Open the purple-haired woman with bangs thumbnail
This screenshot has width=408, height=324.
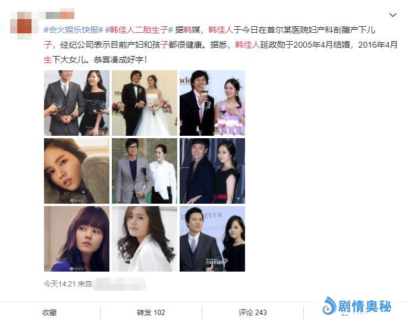click(77, 239)
